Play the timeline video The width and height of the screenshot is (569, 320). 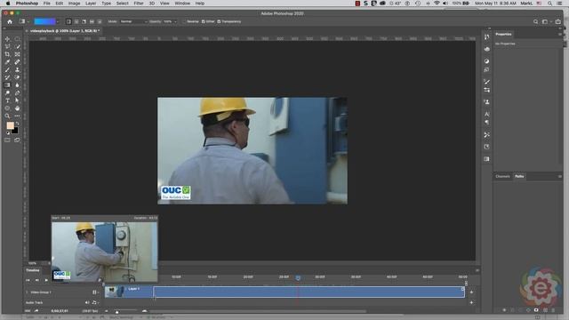[46, 280]
